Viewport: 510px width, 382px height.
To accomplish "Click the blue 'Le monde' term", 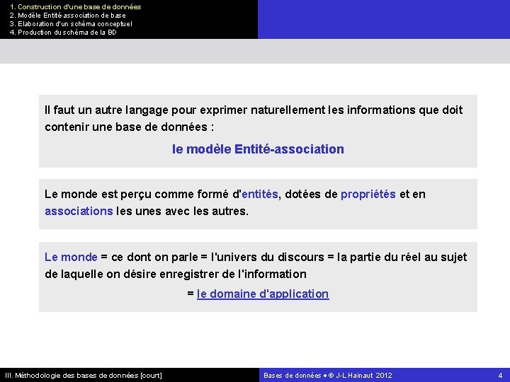I will coord(71,257).
